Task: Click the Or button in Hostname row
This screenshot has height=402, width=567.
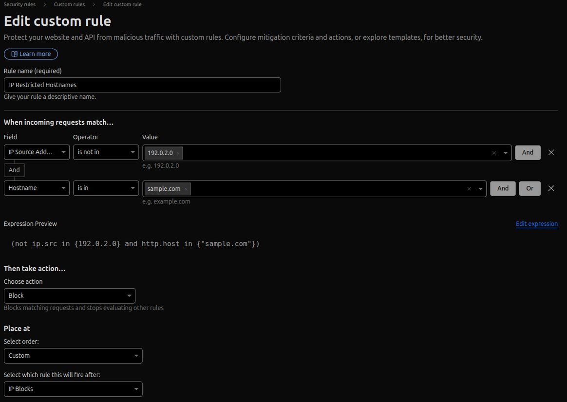Action: [x=529, y=188]
